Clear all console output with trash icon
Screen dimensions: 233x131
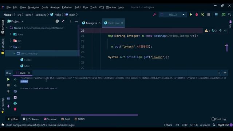pos(15,109)
